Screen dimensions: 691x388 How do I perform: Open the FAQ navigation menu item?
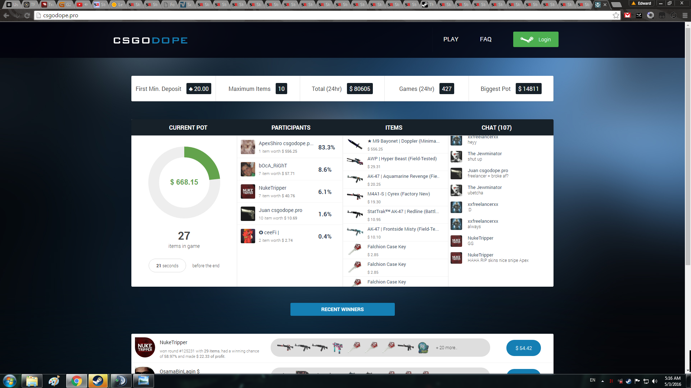[x=485, y=40]
